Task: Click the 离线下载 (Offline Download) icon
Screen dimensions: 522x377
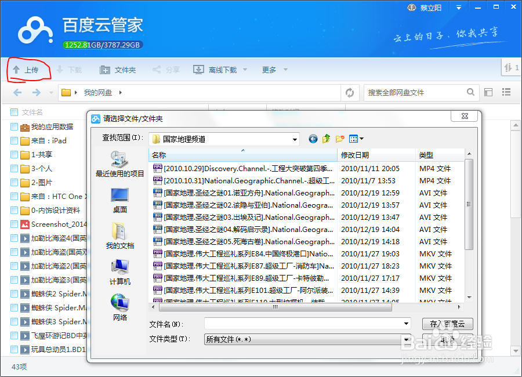Action: coord(198,69)
